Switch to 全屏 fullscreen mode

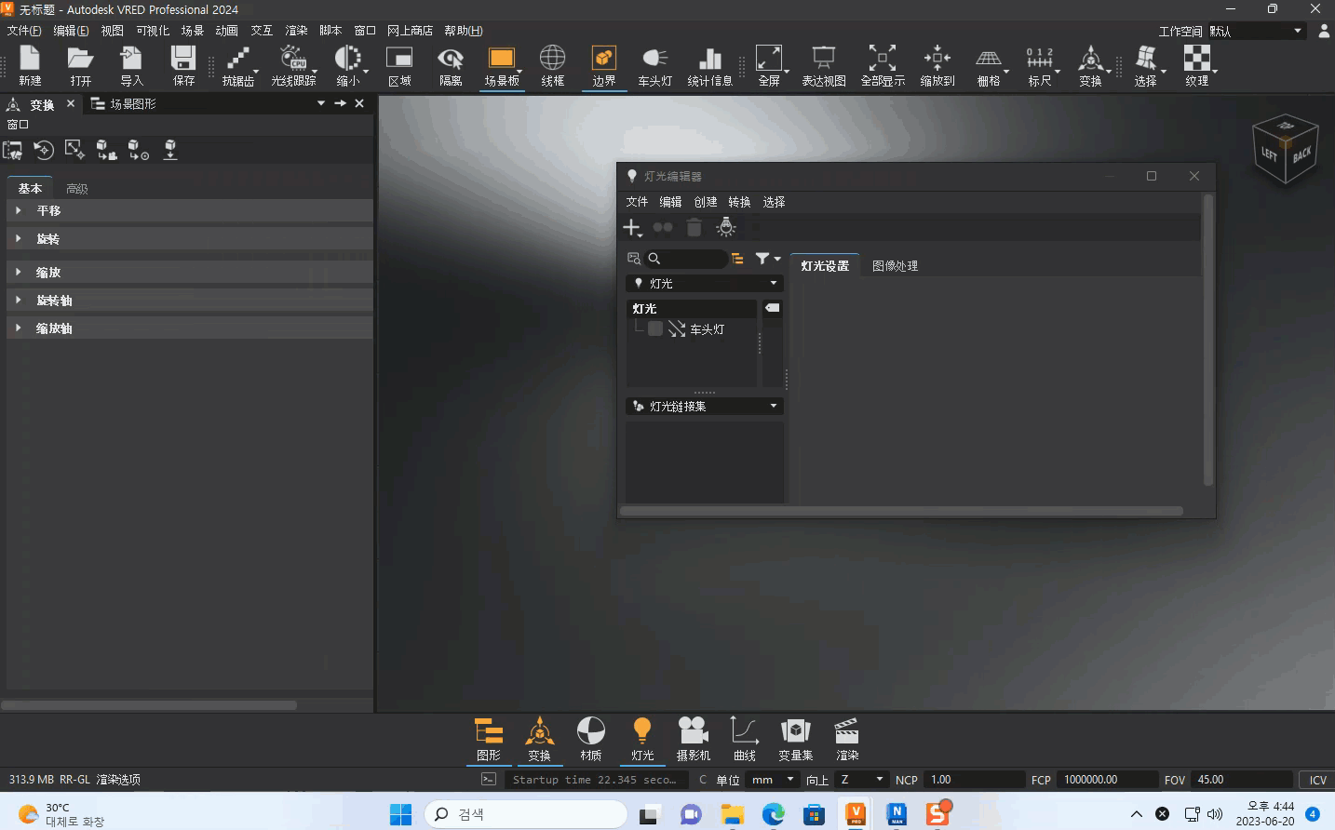(x=769, y=66)
